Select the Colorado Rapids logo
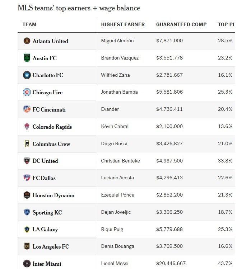Viewport: 251px width, 269px height. pos(27,127)
